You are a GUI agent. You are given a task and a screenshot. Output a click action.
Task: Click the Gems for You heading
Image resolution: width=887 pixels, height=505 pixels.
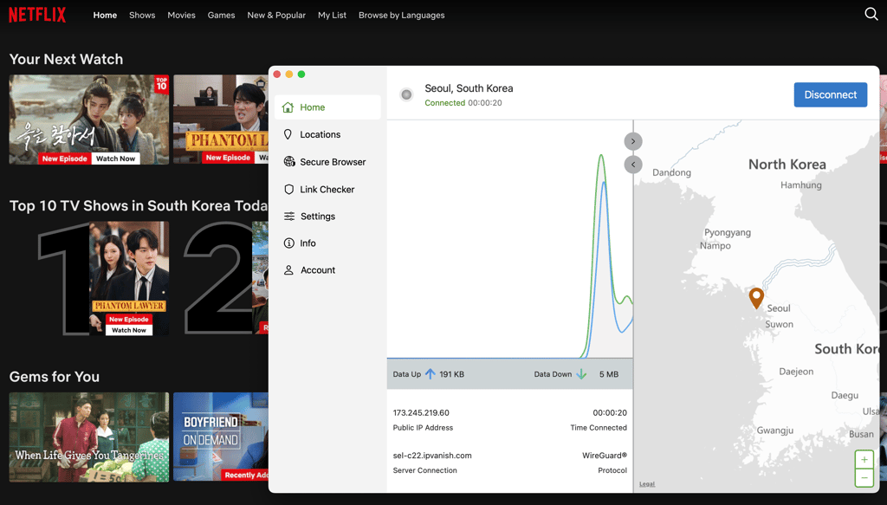coord(55,377)
